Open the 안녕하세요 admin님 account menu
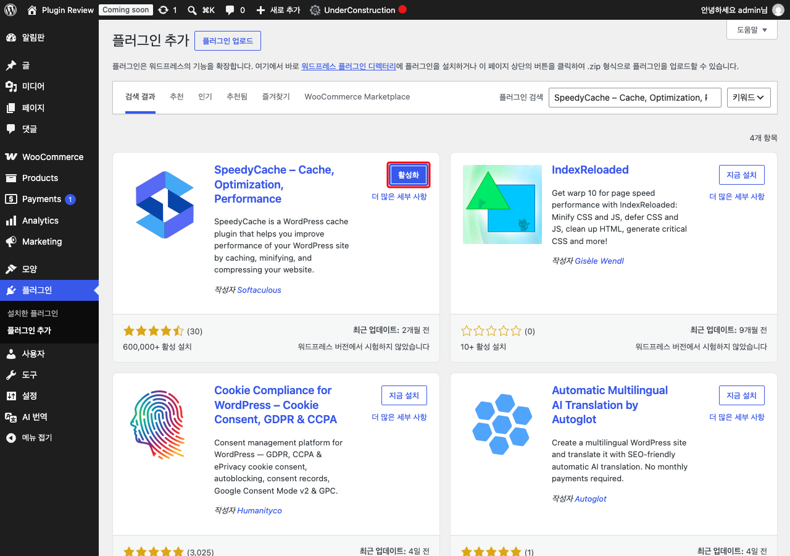The image size is (790, 556). [x=742, y=10]
